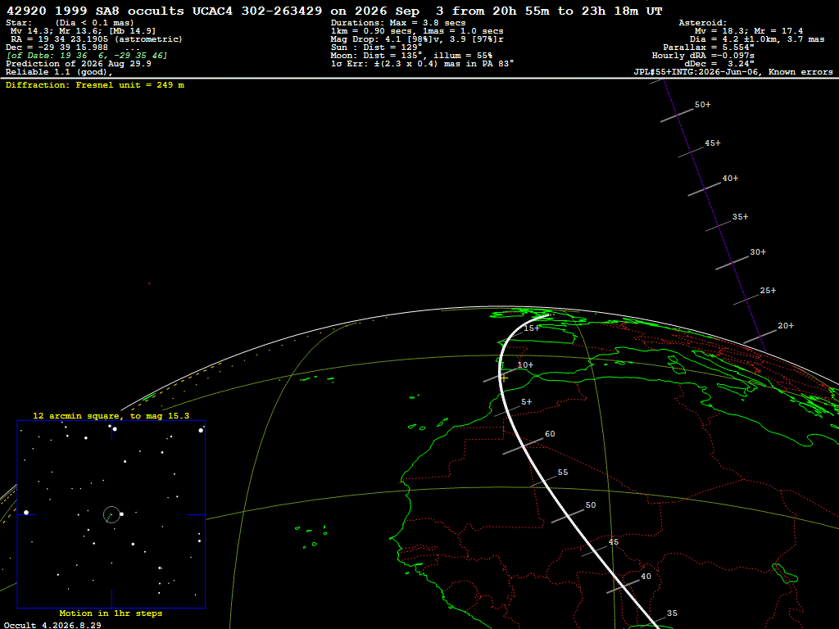The height and width of the screenshot is (629, 839).
Task: Click the yellow crosshair marker on path
Action: click(x=504, y=378)
